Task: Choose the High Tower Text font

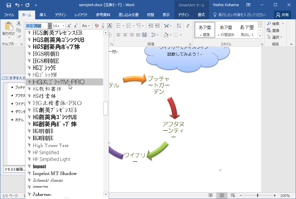Action: click(64, 145)
